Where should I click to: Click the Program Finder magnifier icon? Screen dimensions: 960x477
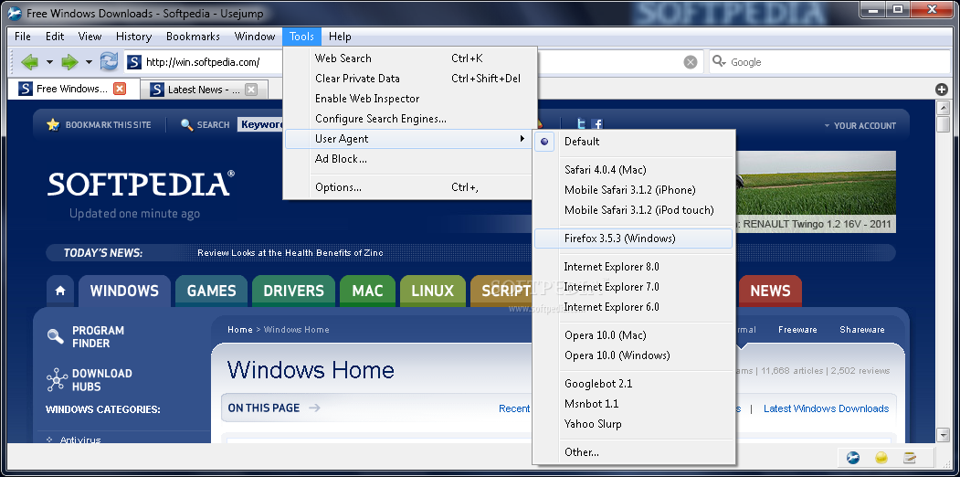pyautogui.click(x=56, y=336)
